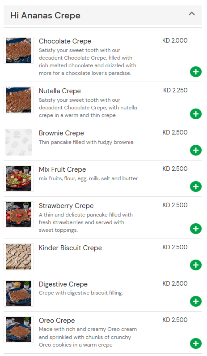View the Mix Fruit Crepe image
This screenshot has height=356, width=207.
pyautogui.click(x=19, y=178)
